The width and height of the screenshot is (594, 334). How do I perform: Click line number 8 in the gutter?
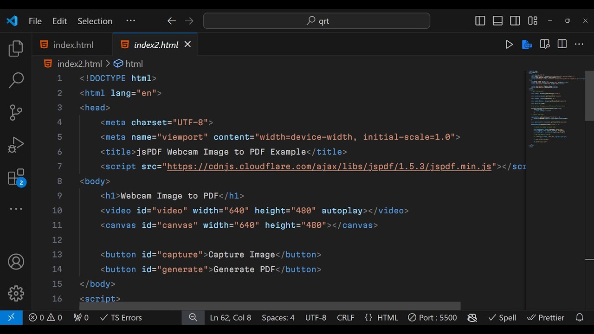[59, 181]
